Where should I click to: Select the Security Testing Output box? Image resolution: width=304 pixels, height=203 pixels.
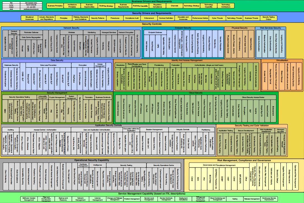pyautogui.click(x=268, y=18)
